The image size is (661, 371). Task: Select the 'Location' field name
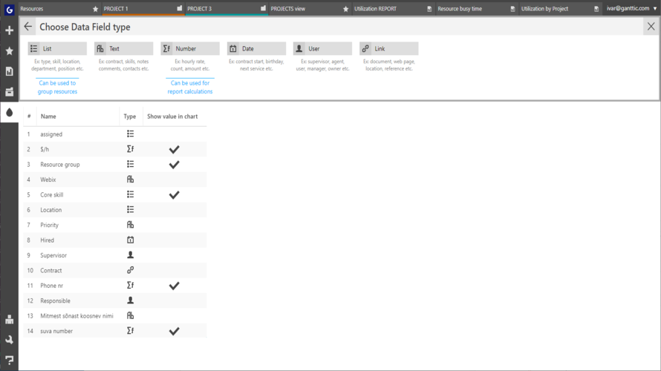point(51,210)
